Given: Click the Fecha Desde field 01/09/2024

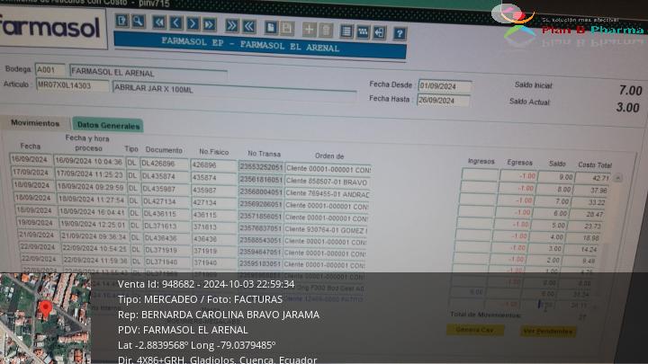Looking at the screenshot, I should tap(445, 86).
